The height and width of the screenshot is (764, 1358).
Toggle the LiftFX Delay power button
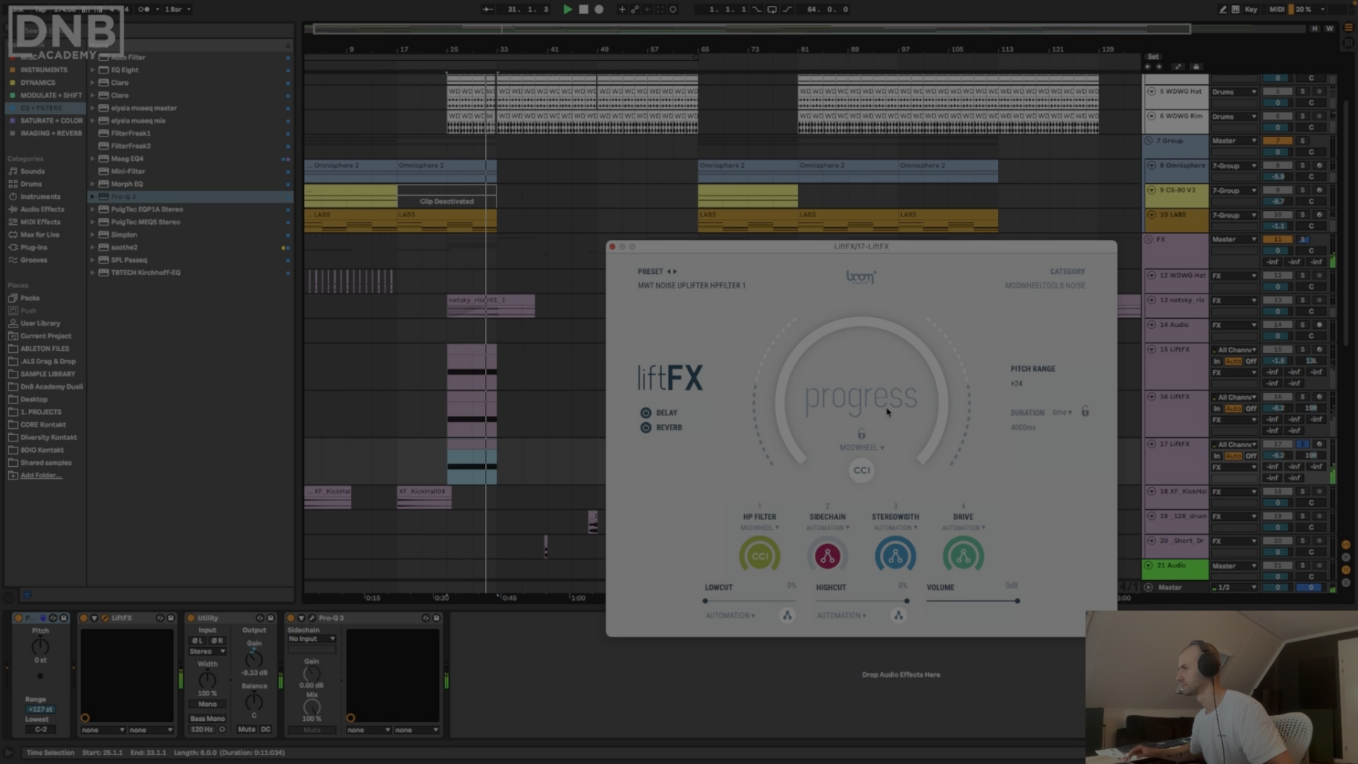coord(646,413)
